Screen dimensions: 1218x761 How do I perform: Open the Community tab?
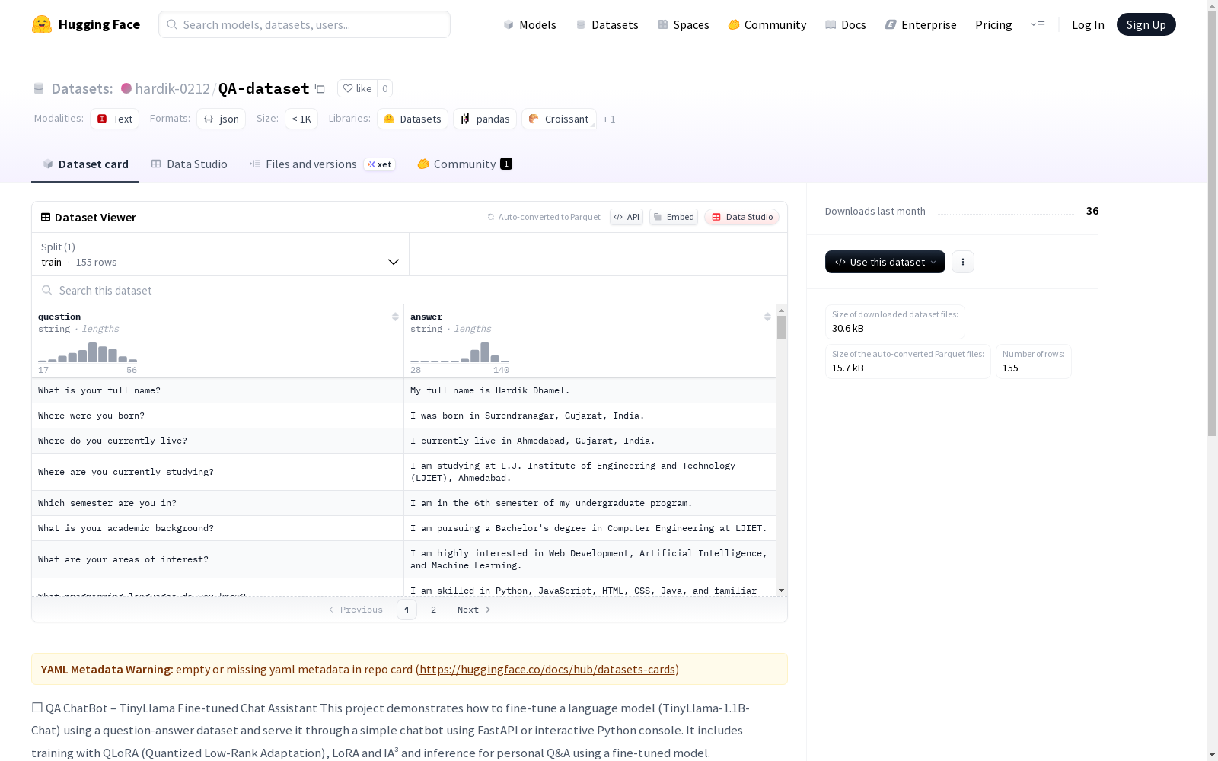click(x=464, y=164)
